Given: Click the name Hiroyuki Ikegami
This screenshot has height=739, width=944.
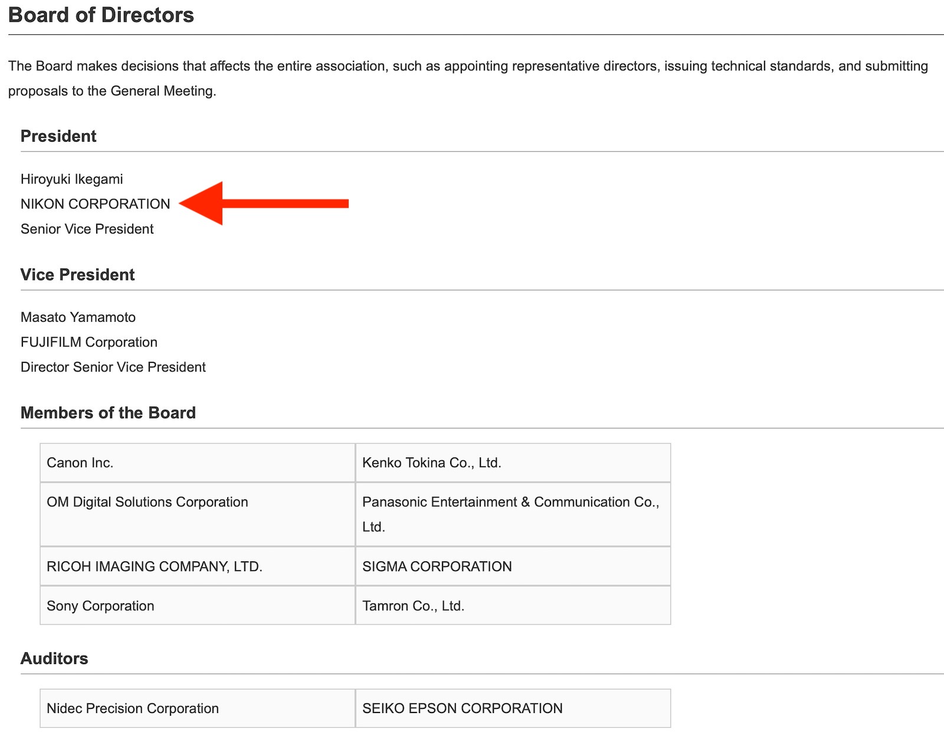Looking at the screenshot, I should [x=72, y=179].
